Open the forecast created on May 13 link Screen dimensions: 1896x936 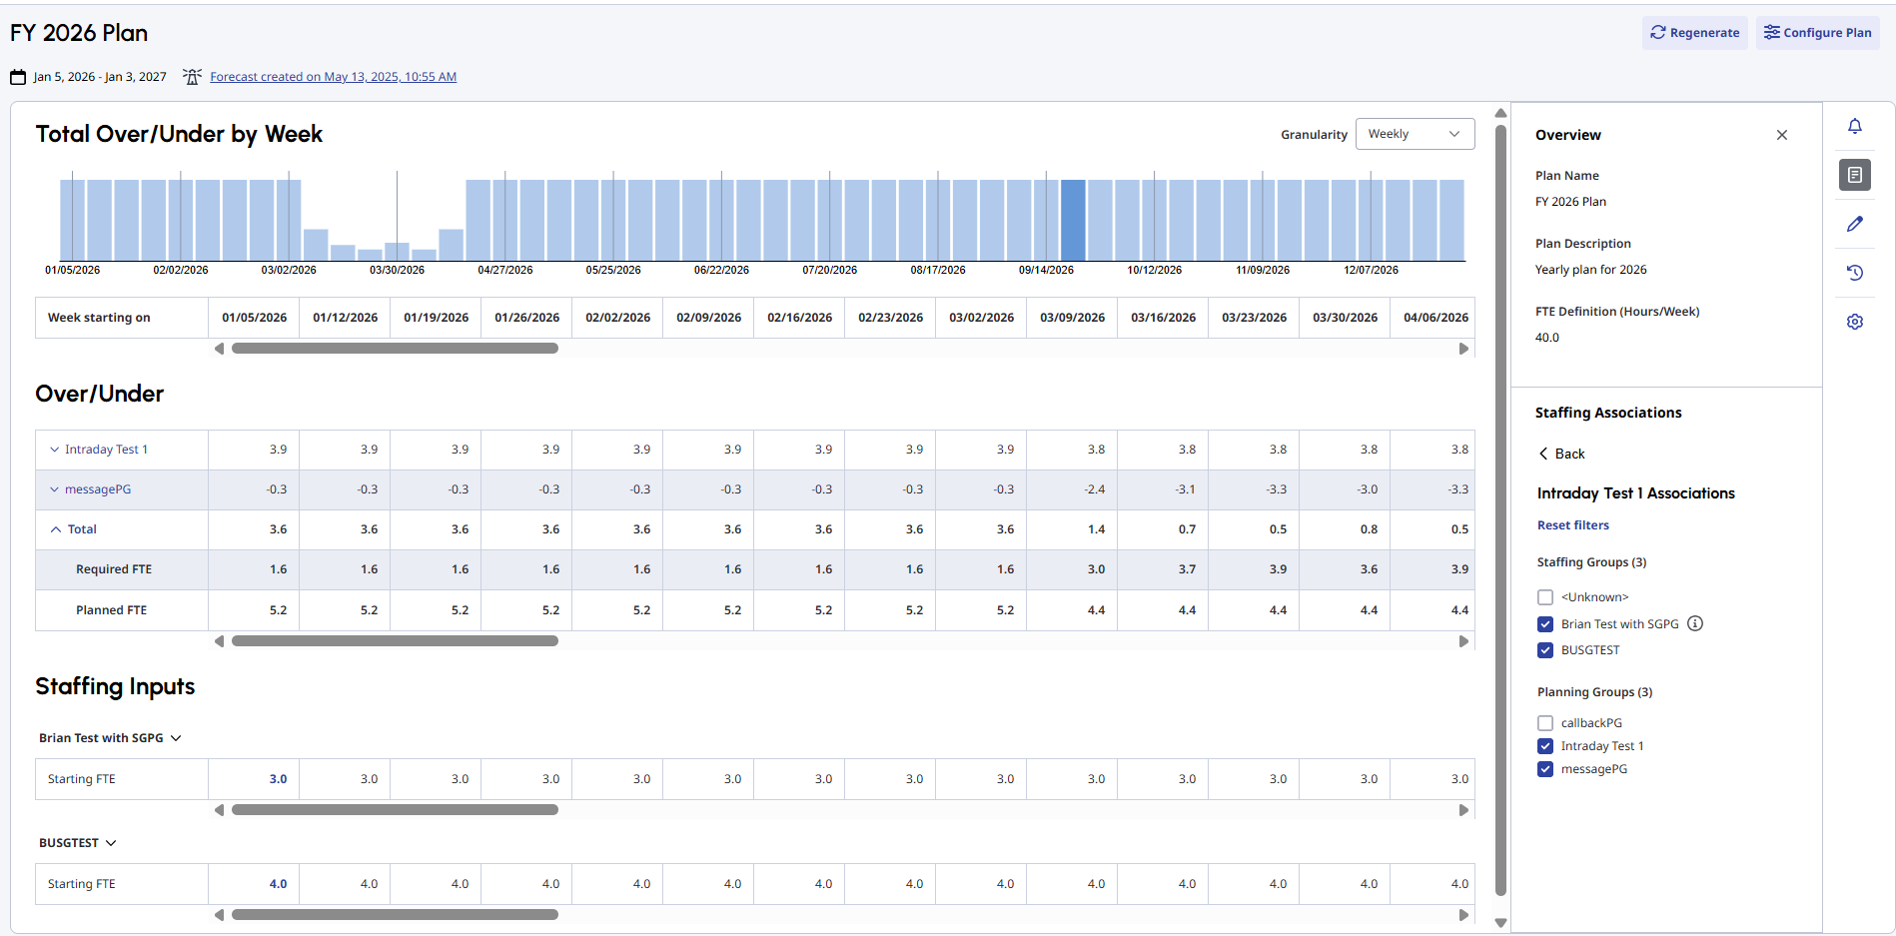[333, 77]
